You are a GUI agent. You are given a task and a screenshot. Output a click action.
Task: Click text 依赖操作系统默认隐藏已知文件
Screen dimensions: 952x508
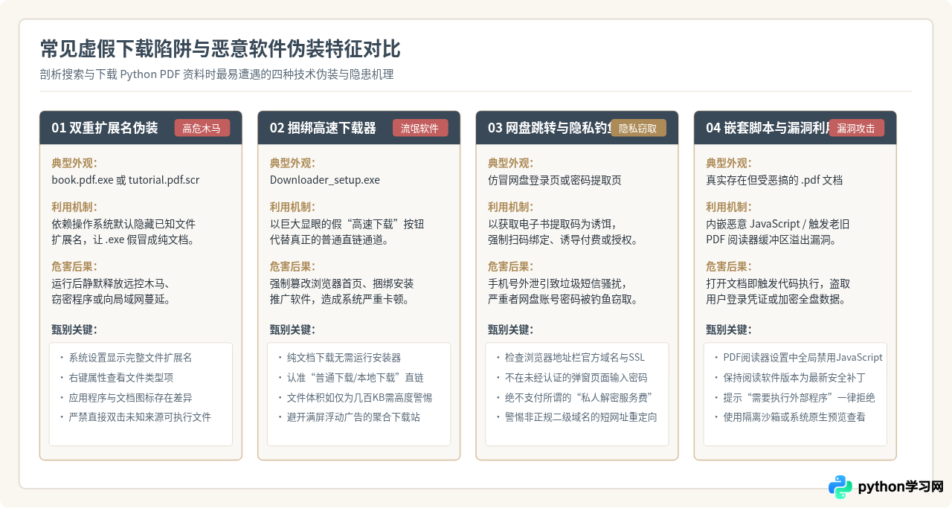pyautogui.click(x=123, y=224)
